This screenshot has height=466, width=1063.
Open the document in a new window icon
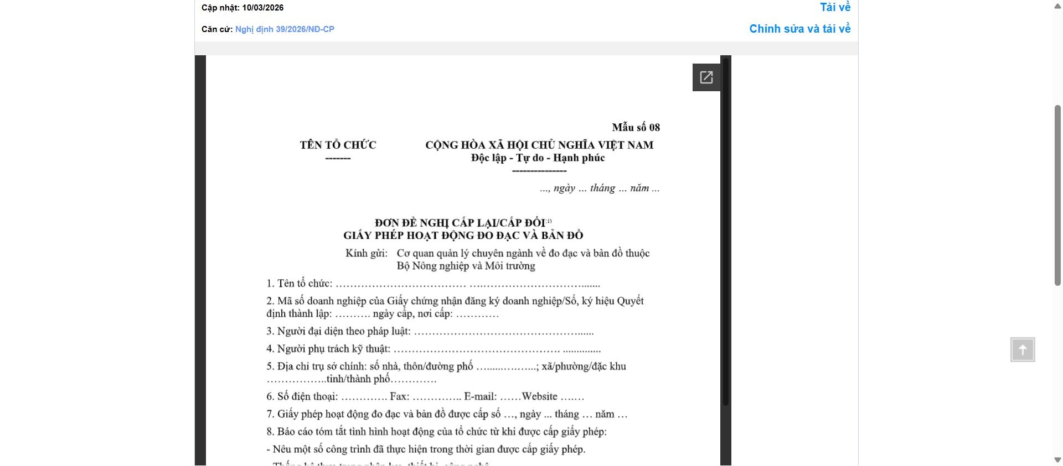pos(706,77)
